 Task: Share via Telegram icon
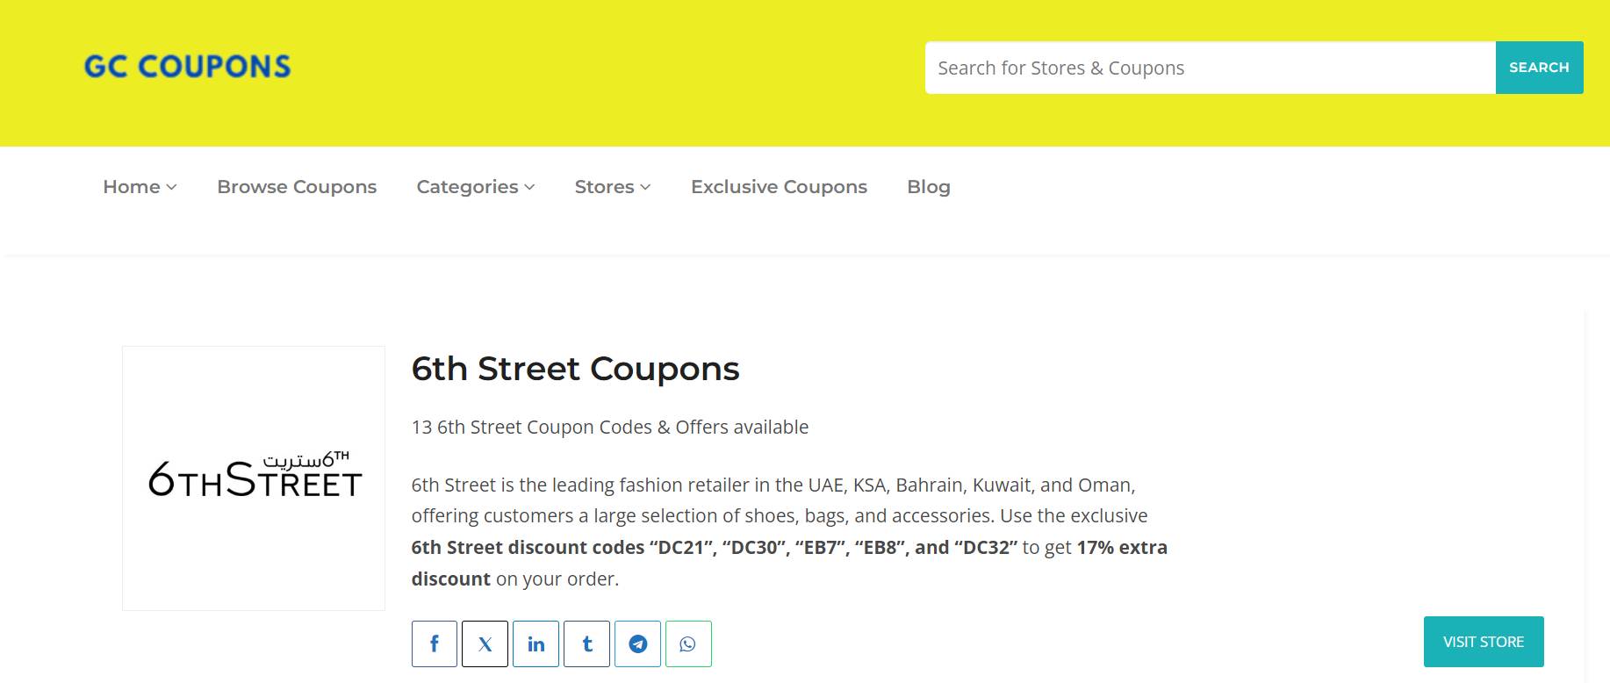637,643
